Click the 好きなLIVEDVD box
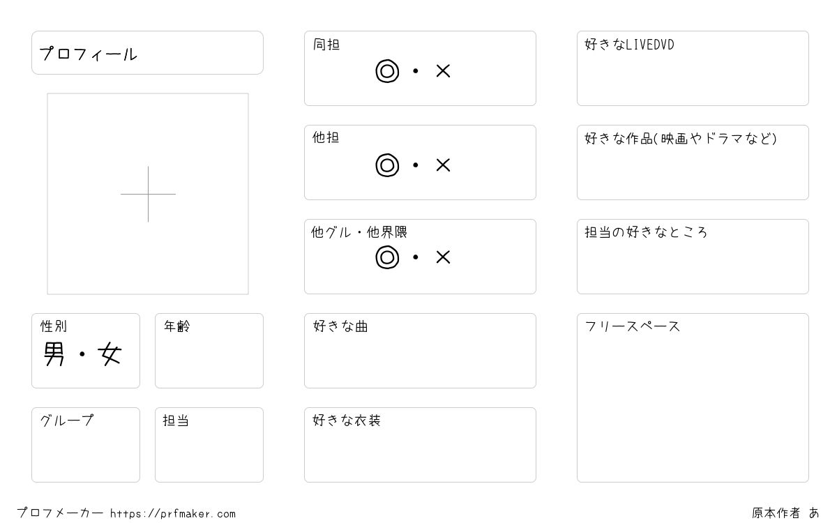 (693, 68)
